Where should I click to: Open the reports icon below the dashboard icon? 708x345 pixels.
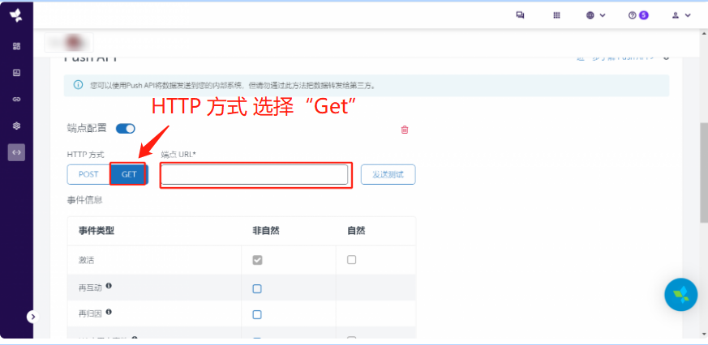click(x=17, y=73)
